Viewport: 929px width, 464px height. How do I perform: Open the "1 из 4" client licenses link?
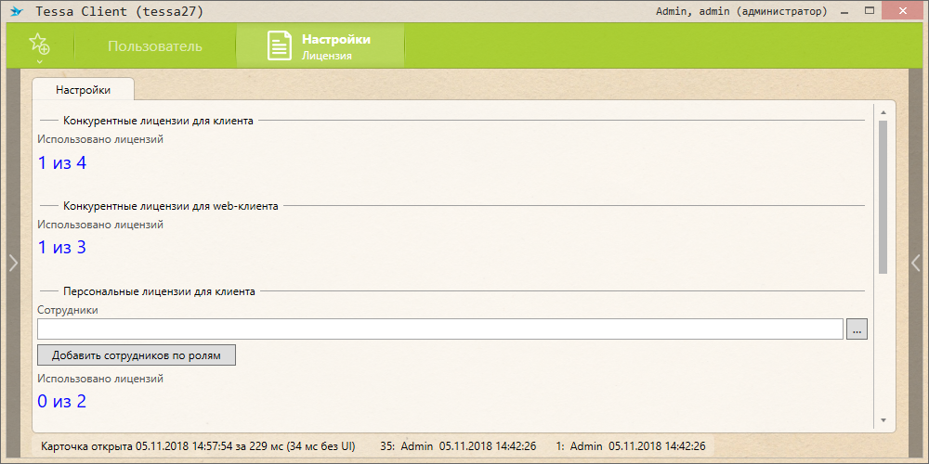[x=62, y=163]
